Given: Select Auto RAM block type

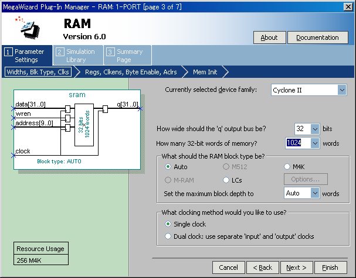Looking at the screenshot, I should click(176, 167).
